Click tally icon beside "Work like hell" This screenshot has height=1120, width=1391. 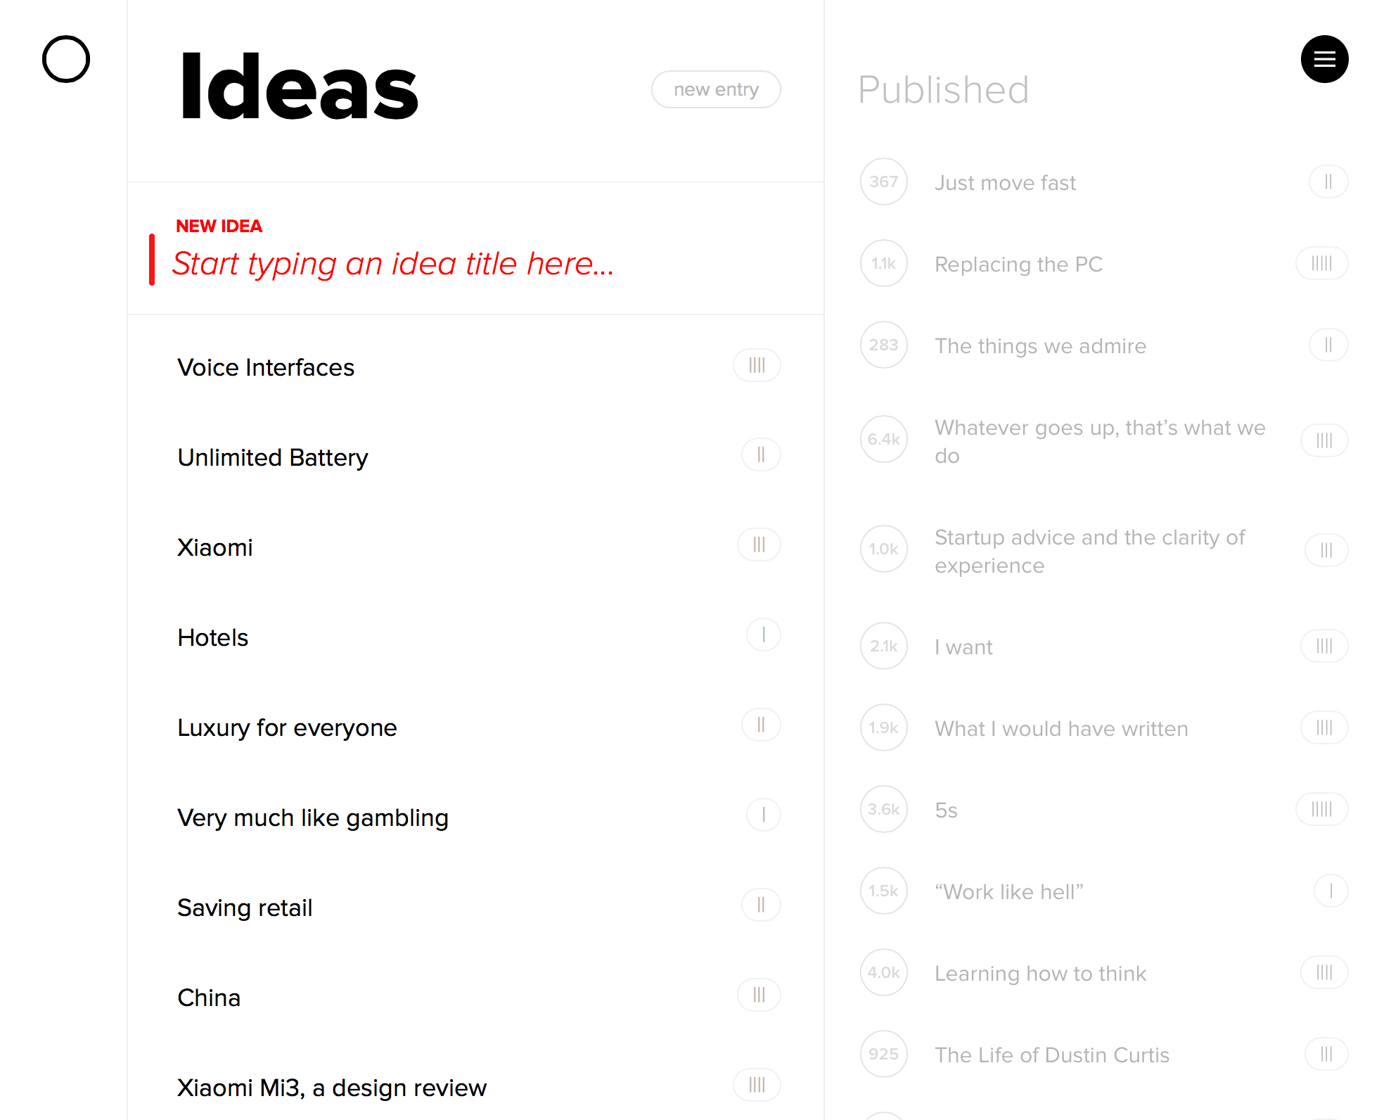click(x=1331, y=891)
